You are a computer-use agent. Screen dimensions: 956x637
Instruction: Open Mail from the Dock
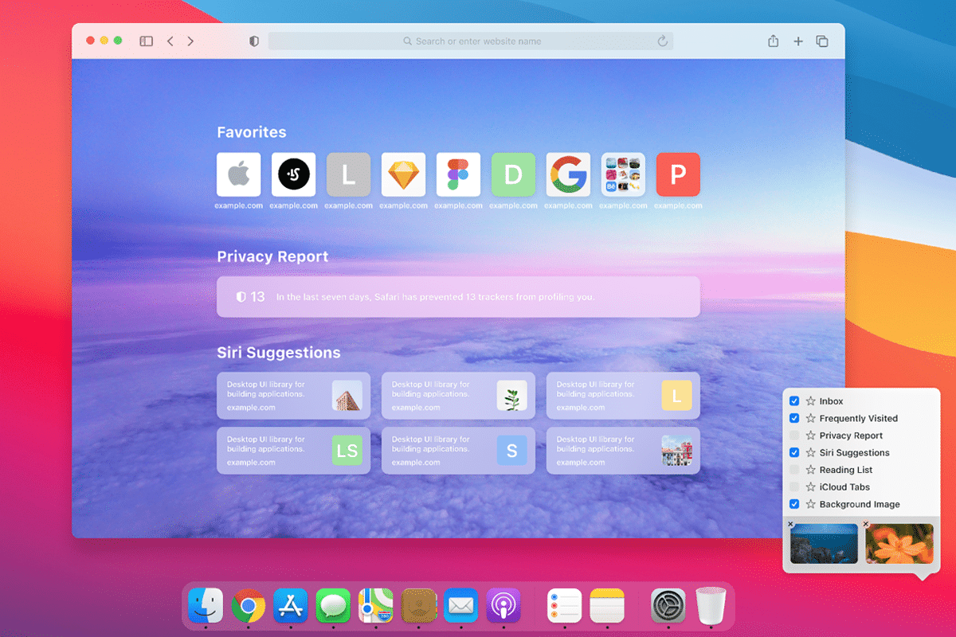coord(460,606)
